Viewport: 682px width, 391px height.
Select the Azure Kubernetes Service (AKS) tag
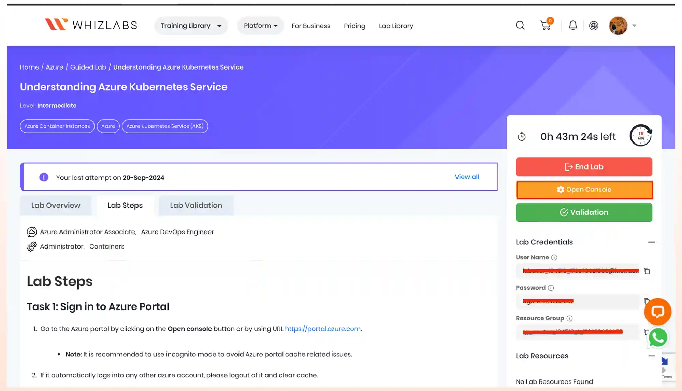[x=165, y=126]
